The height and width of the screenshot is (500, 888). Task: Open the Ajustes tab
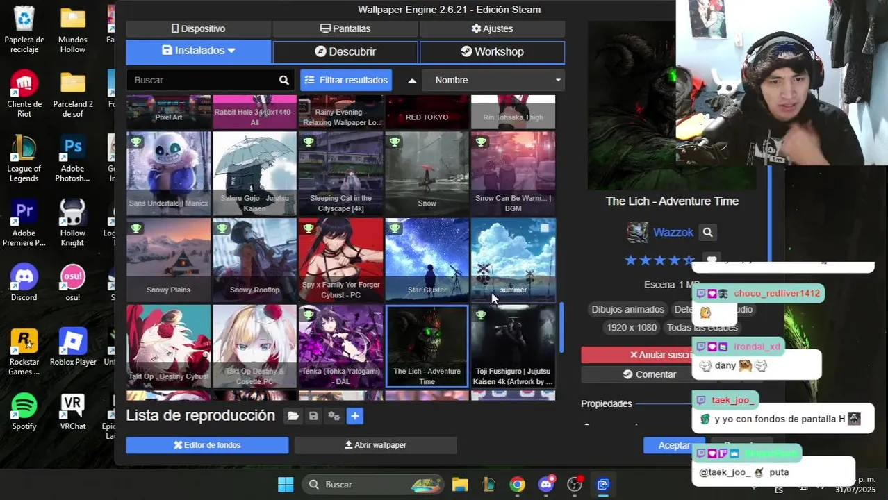(492, 28)
